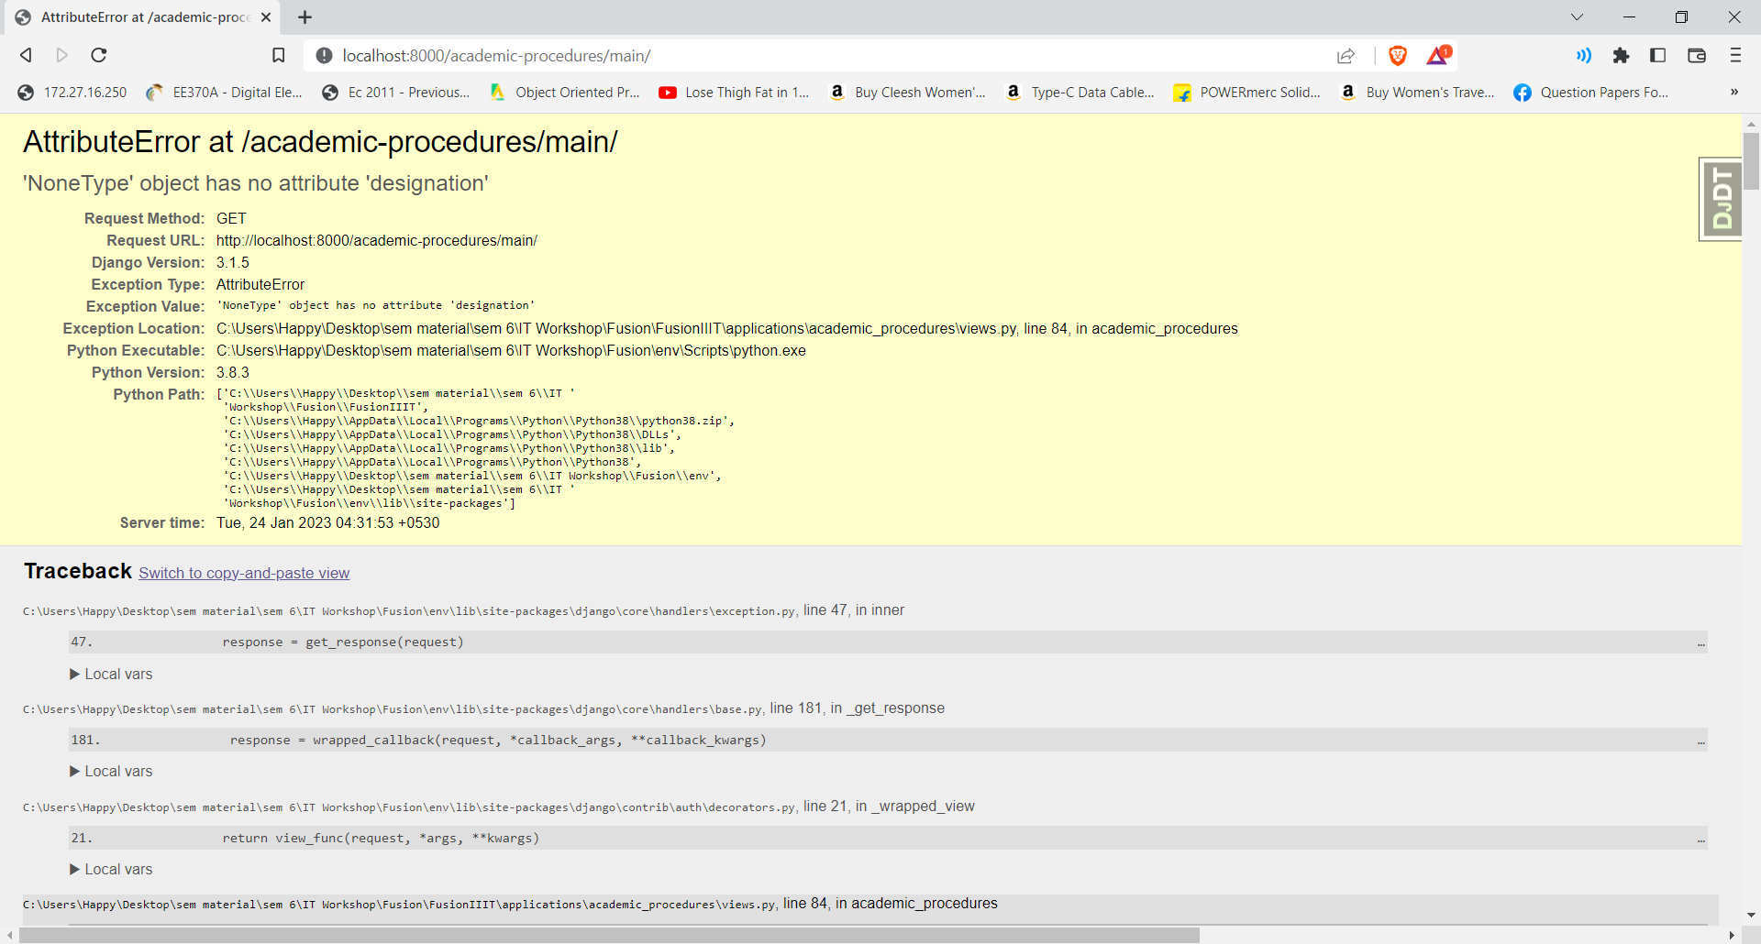
Task: Expand Local vars for _get_response
Action: (110, 771)
